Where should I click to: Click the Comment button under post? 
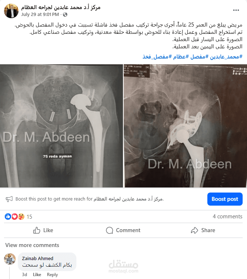(123, 230)
